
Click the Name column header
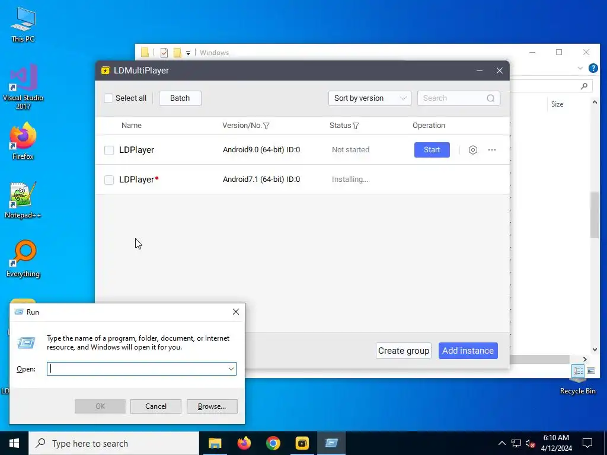tap(132, 126)
